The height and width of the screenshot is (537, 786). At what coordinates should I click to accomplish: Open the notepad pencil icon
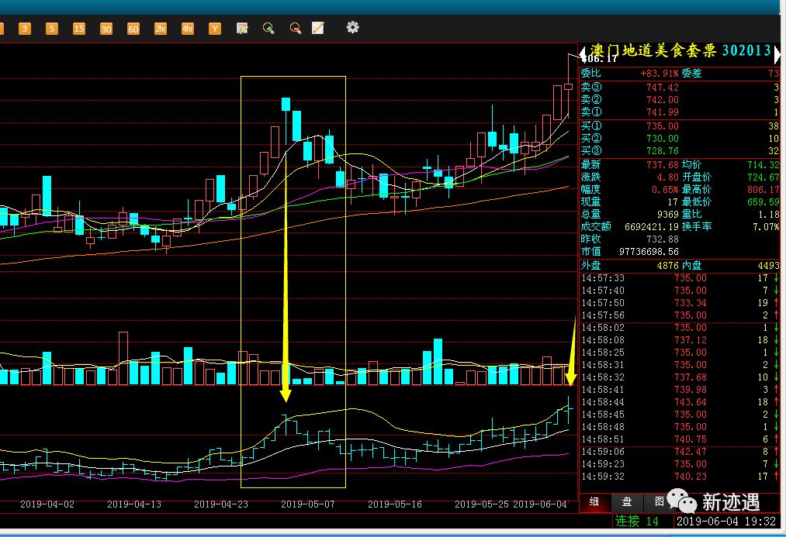pyautogui.click(x=318, y=28)
